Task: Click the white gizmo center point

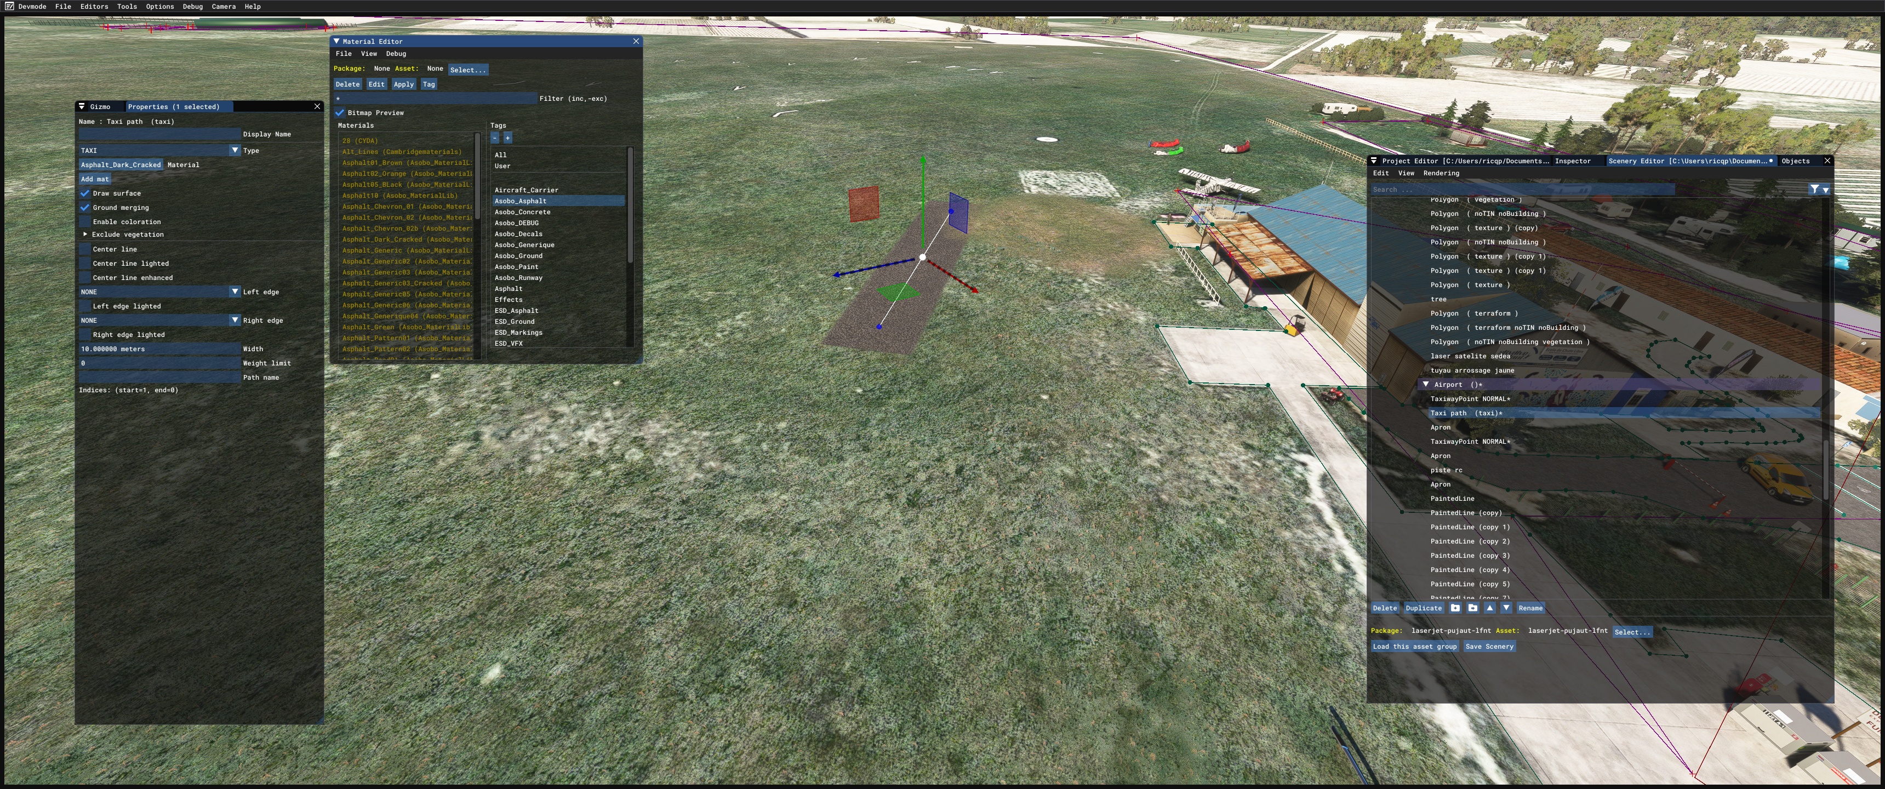Action: [x=923, y=258]
